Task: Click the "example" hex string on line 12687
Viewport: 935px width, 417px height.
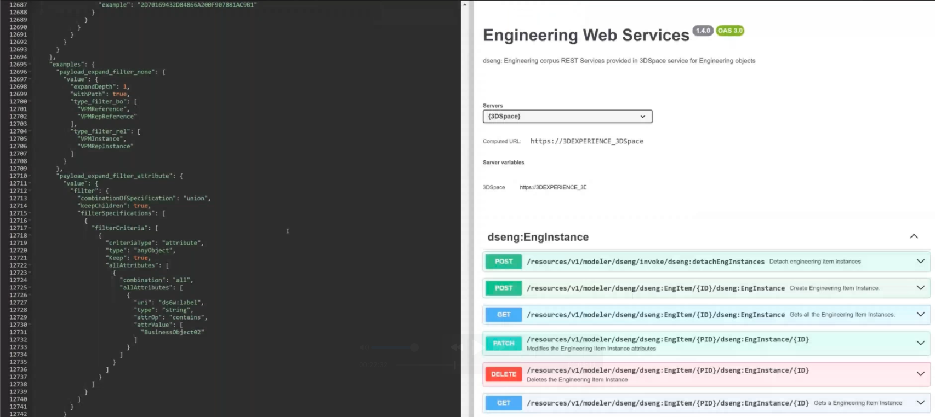Action: pyautogui.click(x=197, y=5)
